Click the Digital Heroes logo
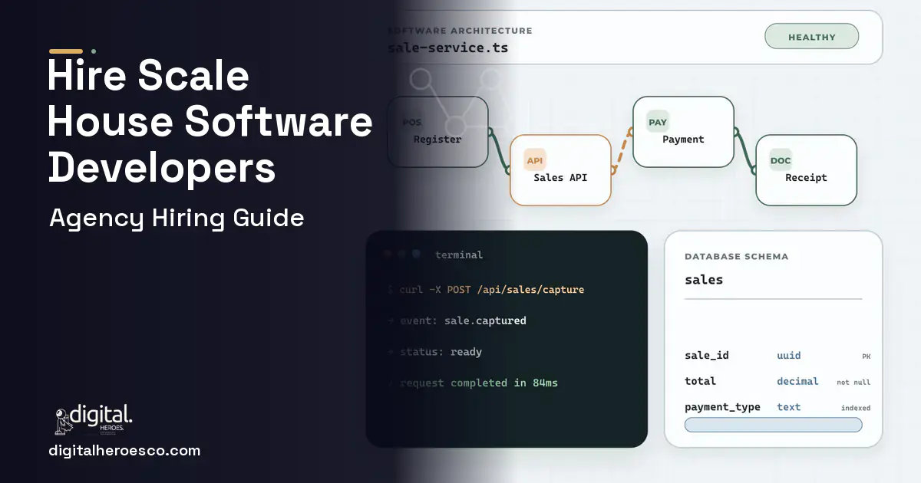The width and height of the screenshot is (921, 483). coord(94,420)
